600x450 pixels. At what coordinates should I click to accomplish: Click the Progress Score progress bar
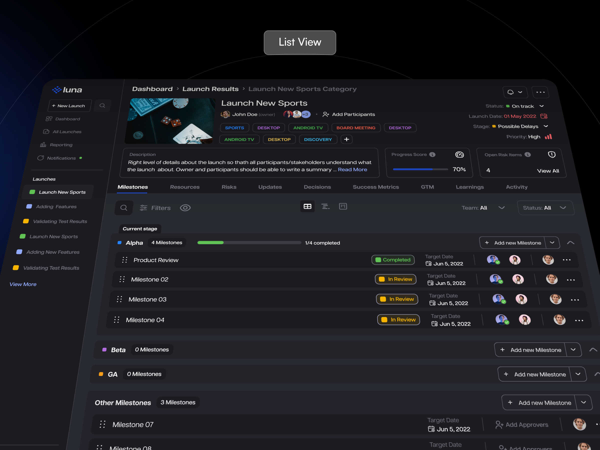[x=420, y=169]
